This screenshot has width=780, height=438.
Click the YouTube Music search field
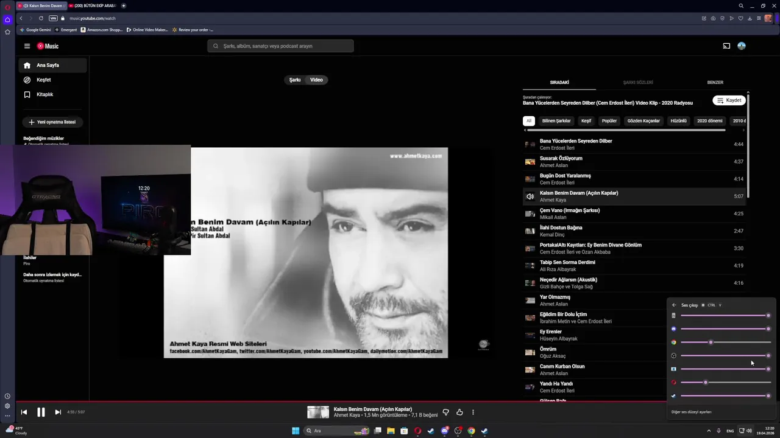point(280,46)
